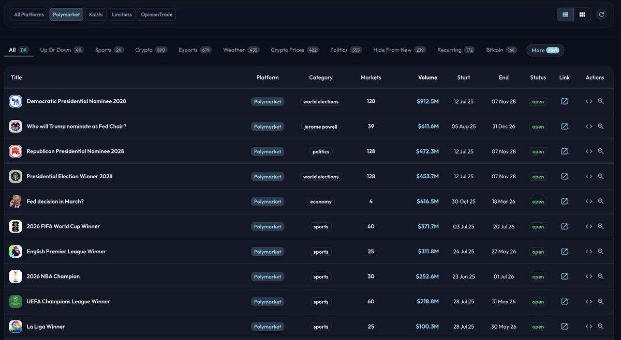Open 2026 FIFA World Cup Winner title
Screen dimensions: 621x340
tap(63, 226)
